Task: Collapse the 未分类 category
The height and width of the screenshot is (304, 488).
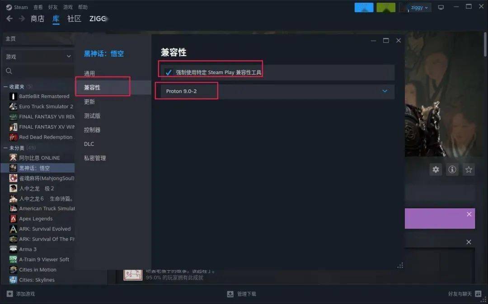Action: [x=5, y=148]
